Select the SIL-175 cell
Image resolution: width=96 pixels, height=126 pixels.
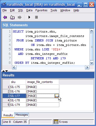(x=18, y=87)
